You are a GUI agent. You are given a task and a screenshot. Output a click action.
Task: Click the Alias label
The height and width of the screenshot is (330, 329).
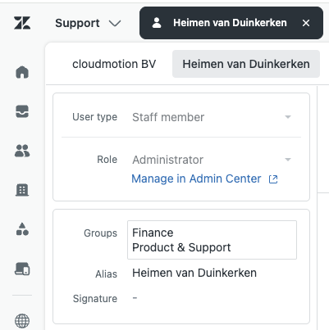click(106, 274)
